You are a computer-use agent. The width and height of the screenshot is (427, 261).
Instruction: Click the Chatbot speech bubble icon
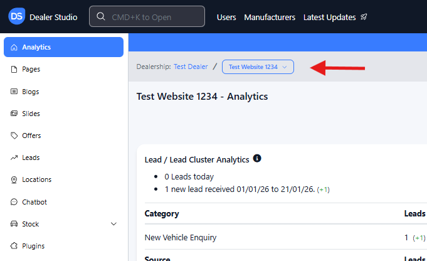click(14, 202)
